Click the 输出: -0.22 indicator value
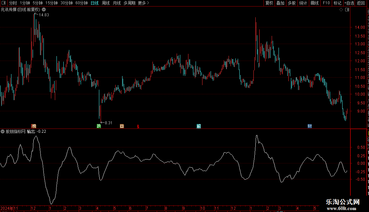 click(x=37, y=132)
